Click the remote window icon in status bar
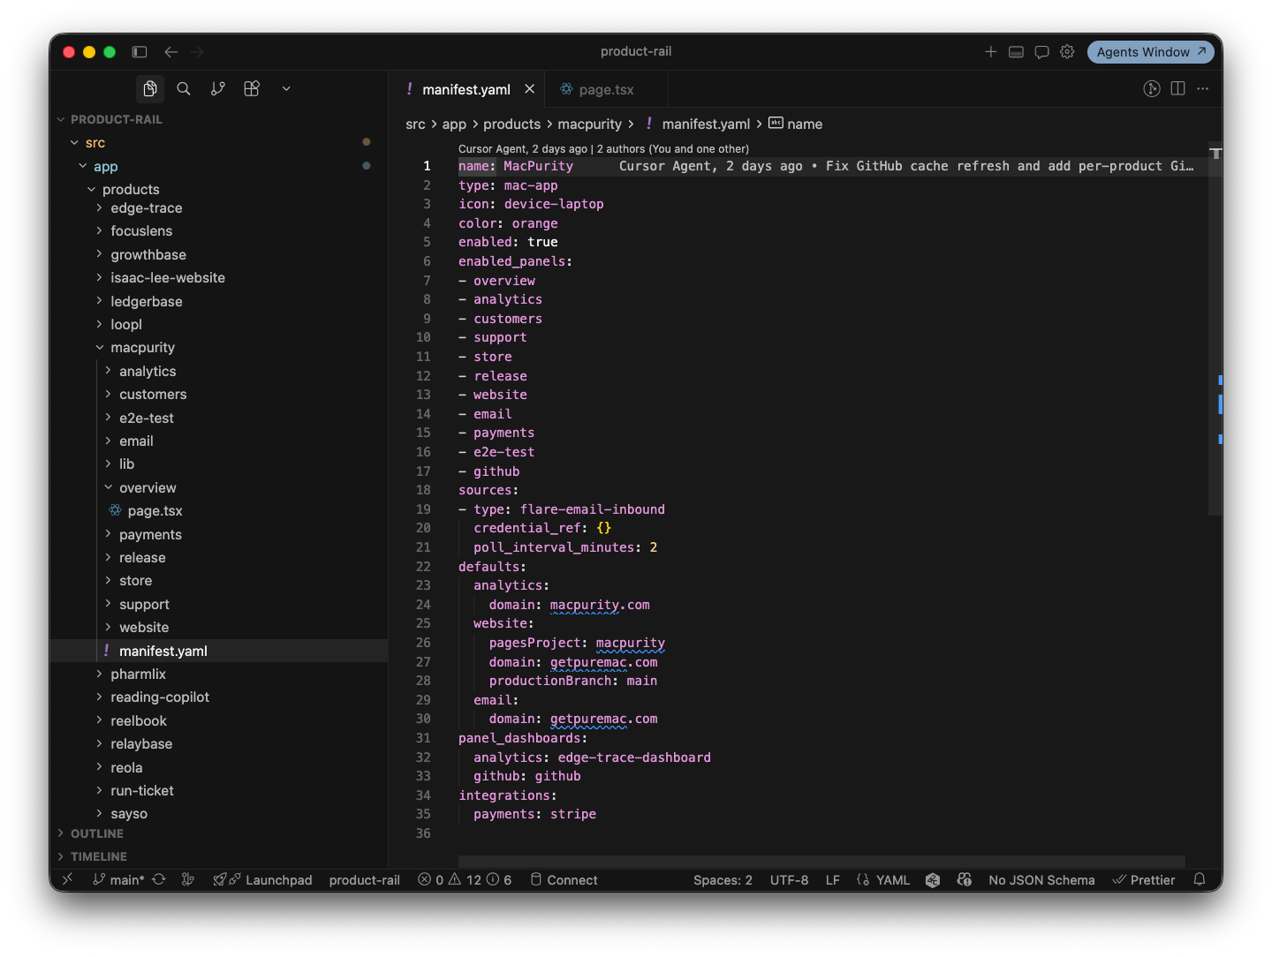 click(x=68, y=880)
